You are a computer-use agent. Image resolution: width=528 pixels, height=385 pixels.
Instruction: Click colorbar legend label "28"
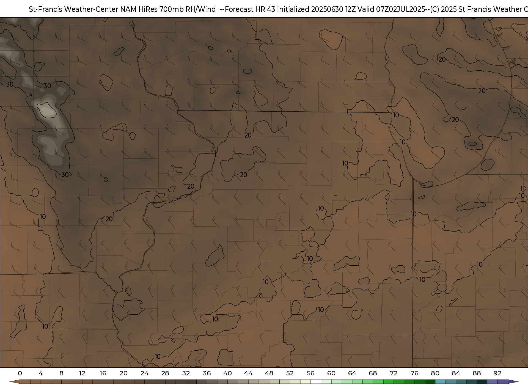click(165, 373)
